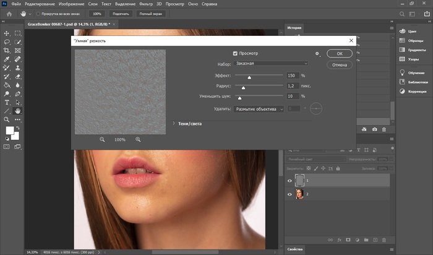This screenshot has width=433, height=255.
Task: Open the gear settings in the sharpen dialog
Action: 317,54
